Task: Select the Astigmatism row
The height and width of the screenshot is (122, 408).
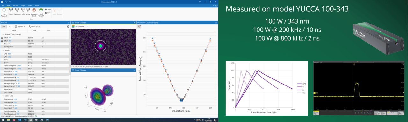Action: [x=34, y=89]
